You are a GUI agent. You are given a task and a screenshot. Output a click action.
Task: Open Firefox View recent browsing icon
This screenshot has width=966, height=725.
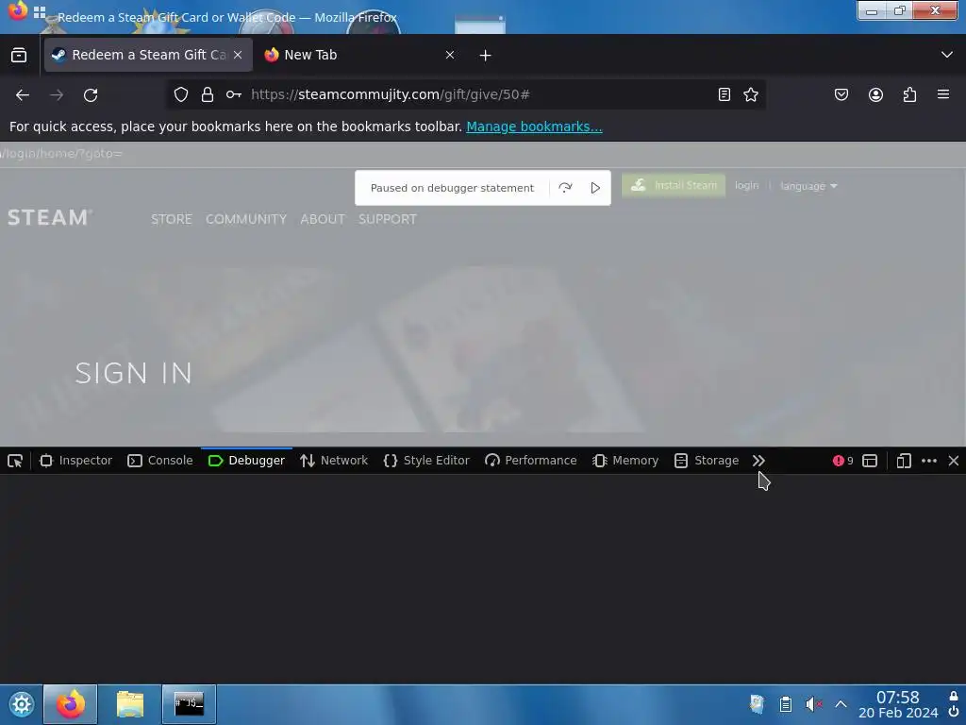[x=19, y=55]
